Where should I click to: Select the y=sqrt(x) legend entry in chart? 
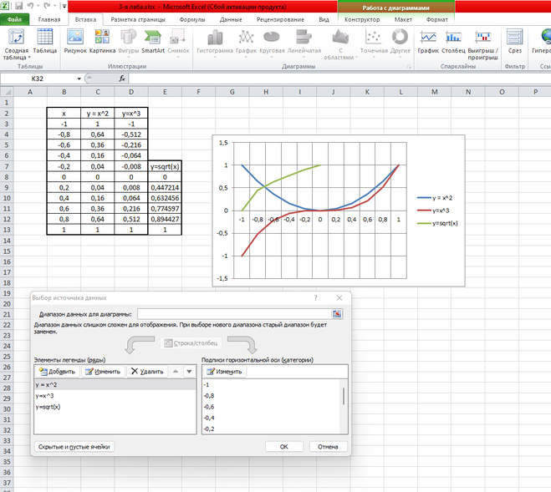point(437,223)
